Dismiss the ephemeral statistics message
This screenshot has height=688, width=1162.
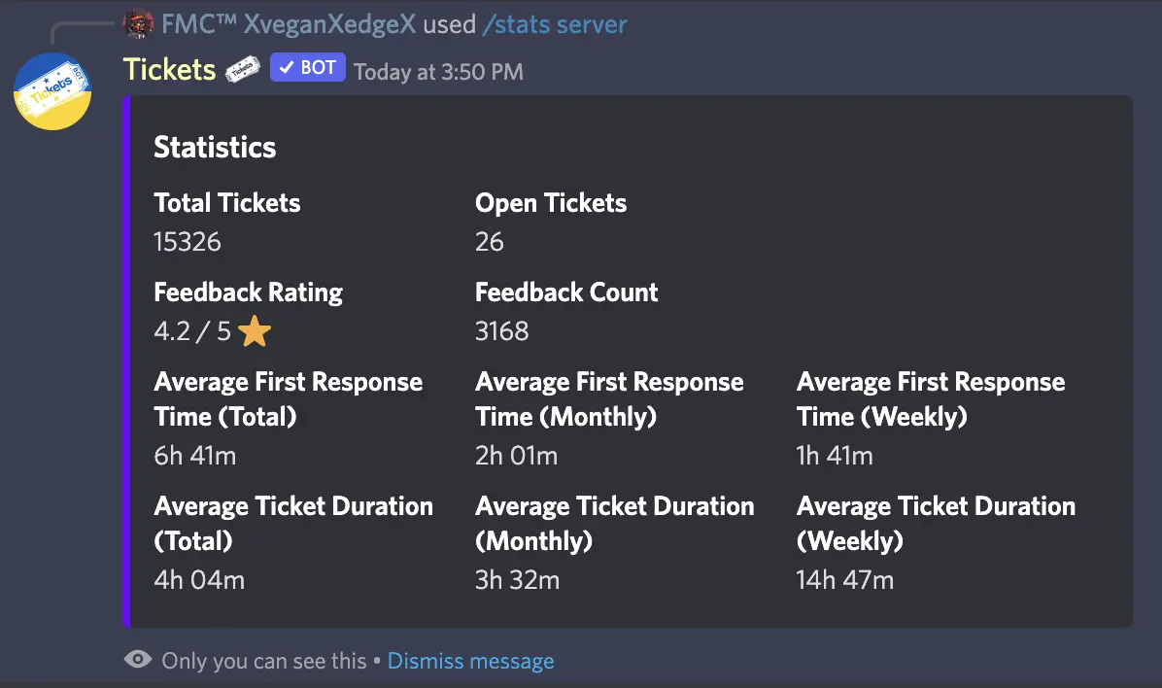tap(470, 660)
